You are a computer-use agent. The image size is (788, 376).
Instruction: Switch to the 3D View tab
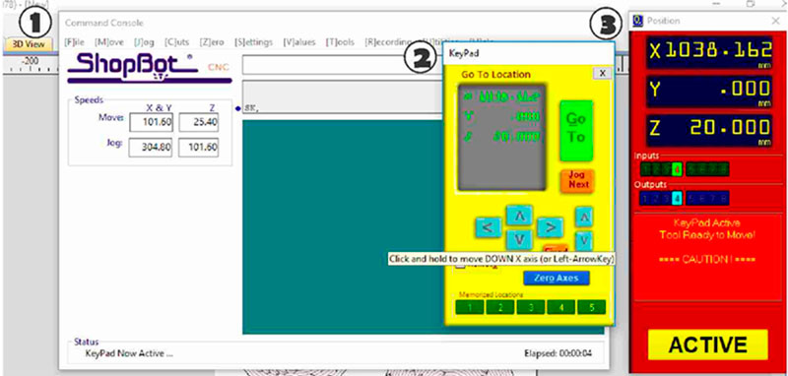30,43
